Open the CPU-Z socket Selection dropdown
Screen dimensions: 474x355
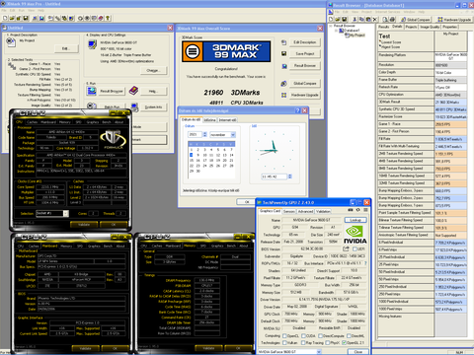tap(66, 213)
